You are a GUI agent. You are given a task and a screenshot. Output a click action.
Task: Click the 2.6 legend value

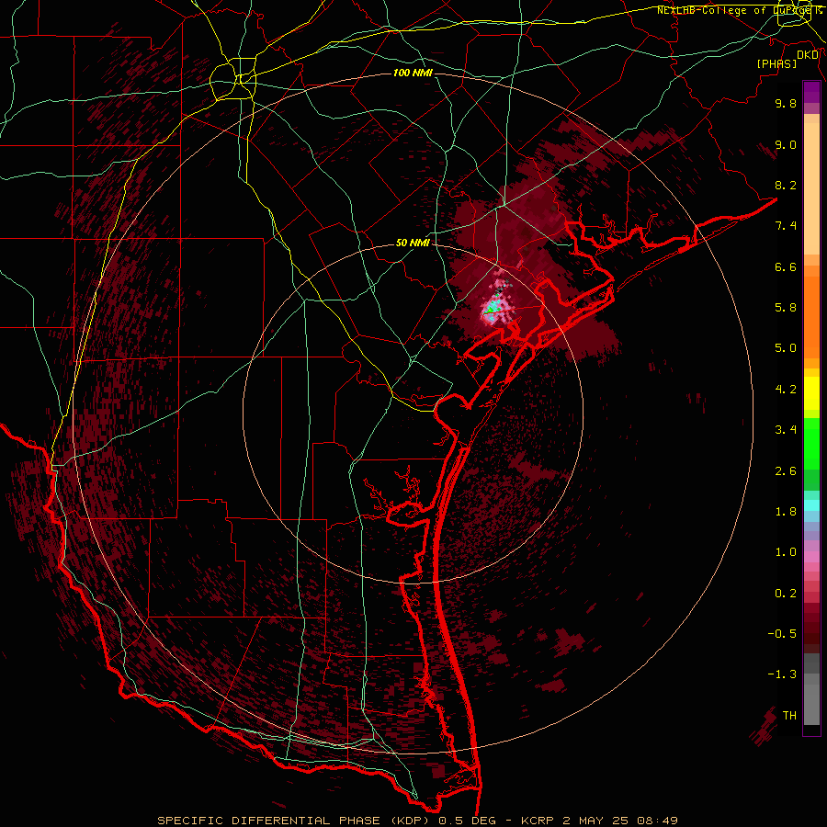(786, 471)
